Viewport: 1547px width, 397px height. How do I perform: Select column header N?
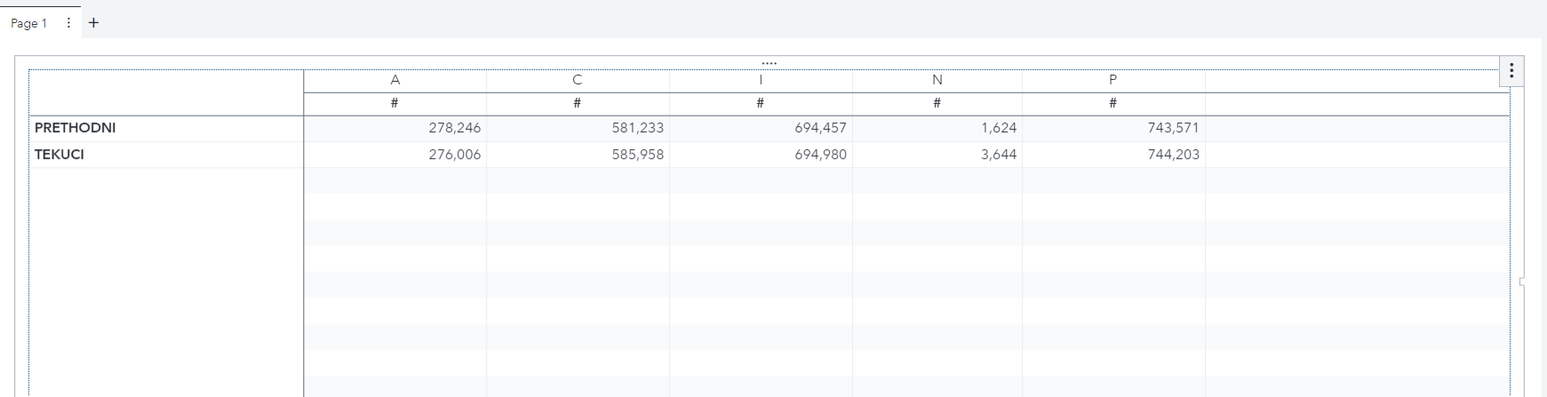[937, 80]
